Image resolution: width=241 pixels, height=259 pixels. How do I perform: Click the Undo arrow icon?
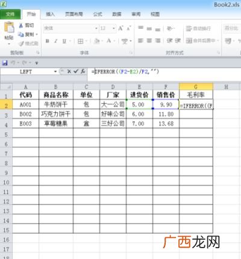[x=13, y=63]
